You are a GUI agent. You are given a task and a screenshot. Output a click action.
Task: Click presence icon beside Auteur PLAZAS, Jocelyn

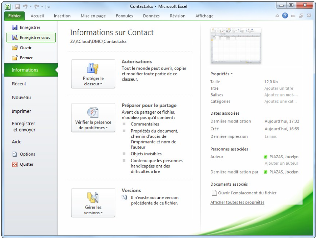tap(265, 157)
